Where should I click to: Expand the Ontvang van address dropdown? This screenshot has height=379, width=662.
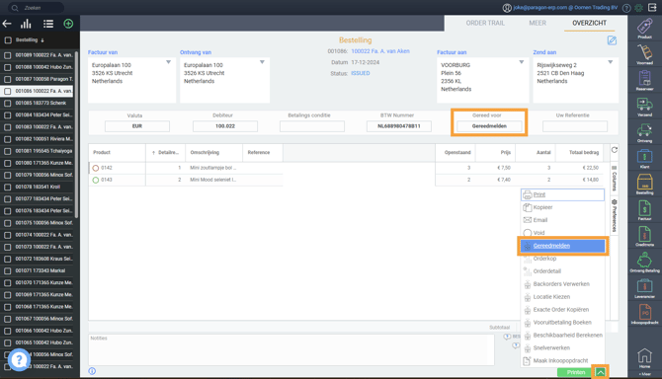[x=262, y=62]
